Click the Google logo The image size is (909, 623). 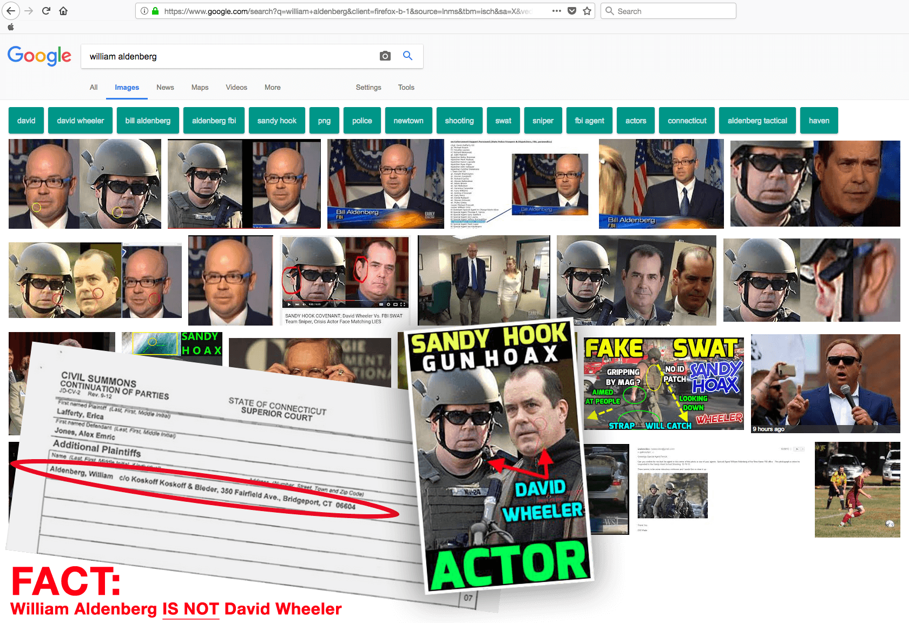[39, 56]
